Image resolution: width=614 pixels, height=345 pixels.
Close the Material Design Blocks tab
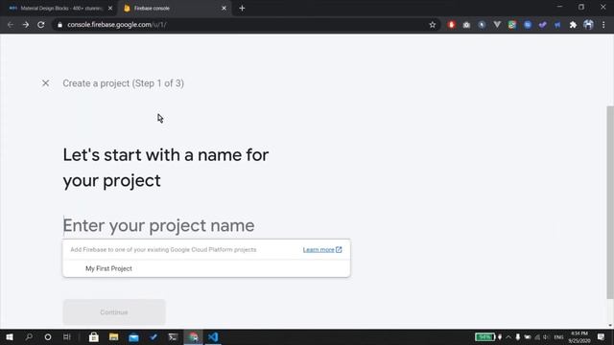tap(110, 9)
